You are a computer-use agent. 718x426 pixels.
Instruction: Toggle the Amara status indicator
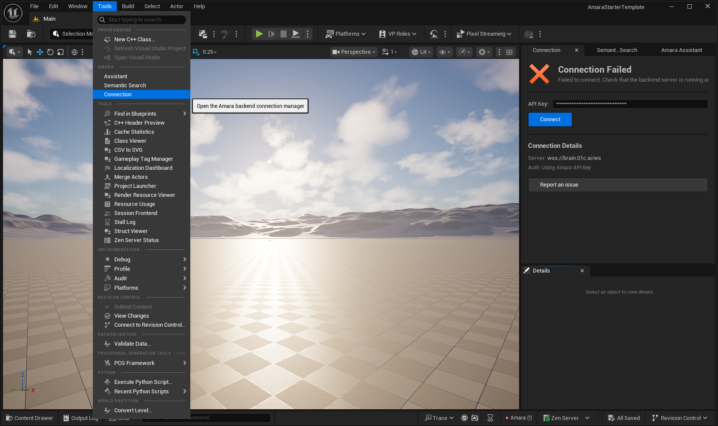pos(519,418)
